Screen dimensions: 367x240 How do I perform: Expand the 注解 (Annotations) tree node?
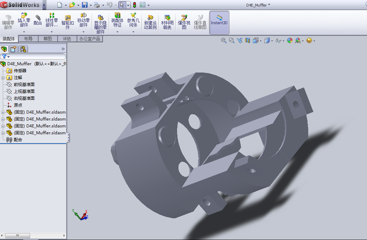[3, 78]
